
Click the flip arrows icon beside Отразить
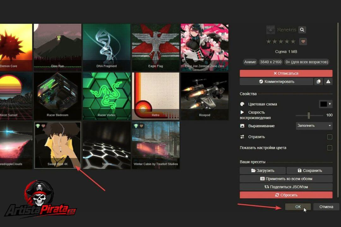click(x=242, y=137)
